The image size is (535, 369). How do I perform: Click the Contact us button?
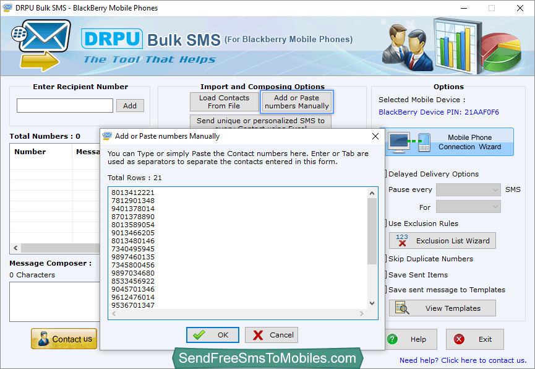[x=64, y=339]
